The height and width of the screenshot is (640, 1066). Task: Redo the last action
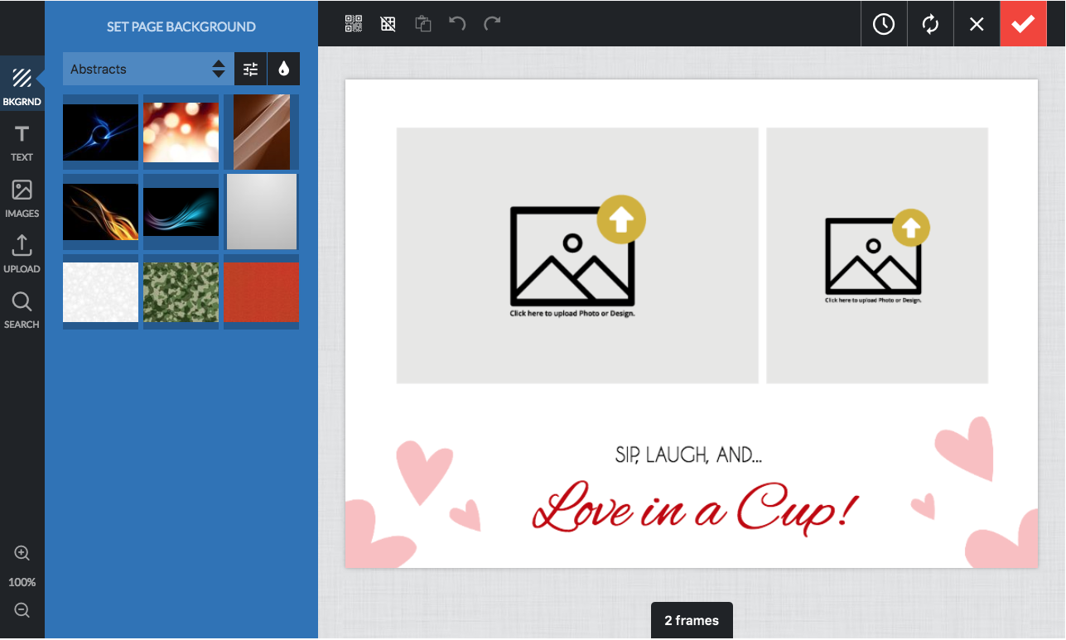point(492,23)
